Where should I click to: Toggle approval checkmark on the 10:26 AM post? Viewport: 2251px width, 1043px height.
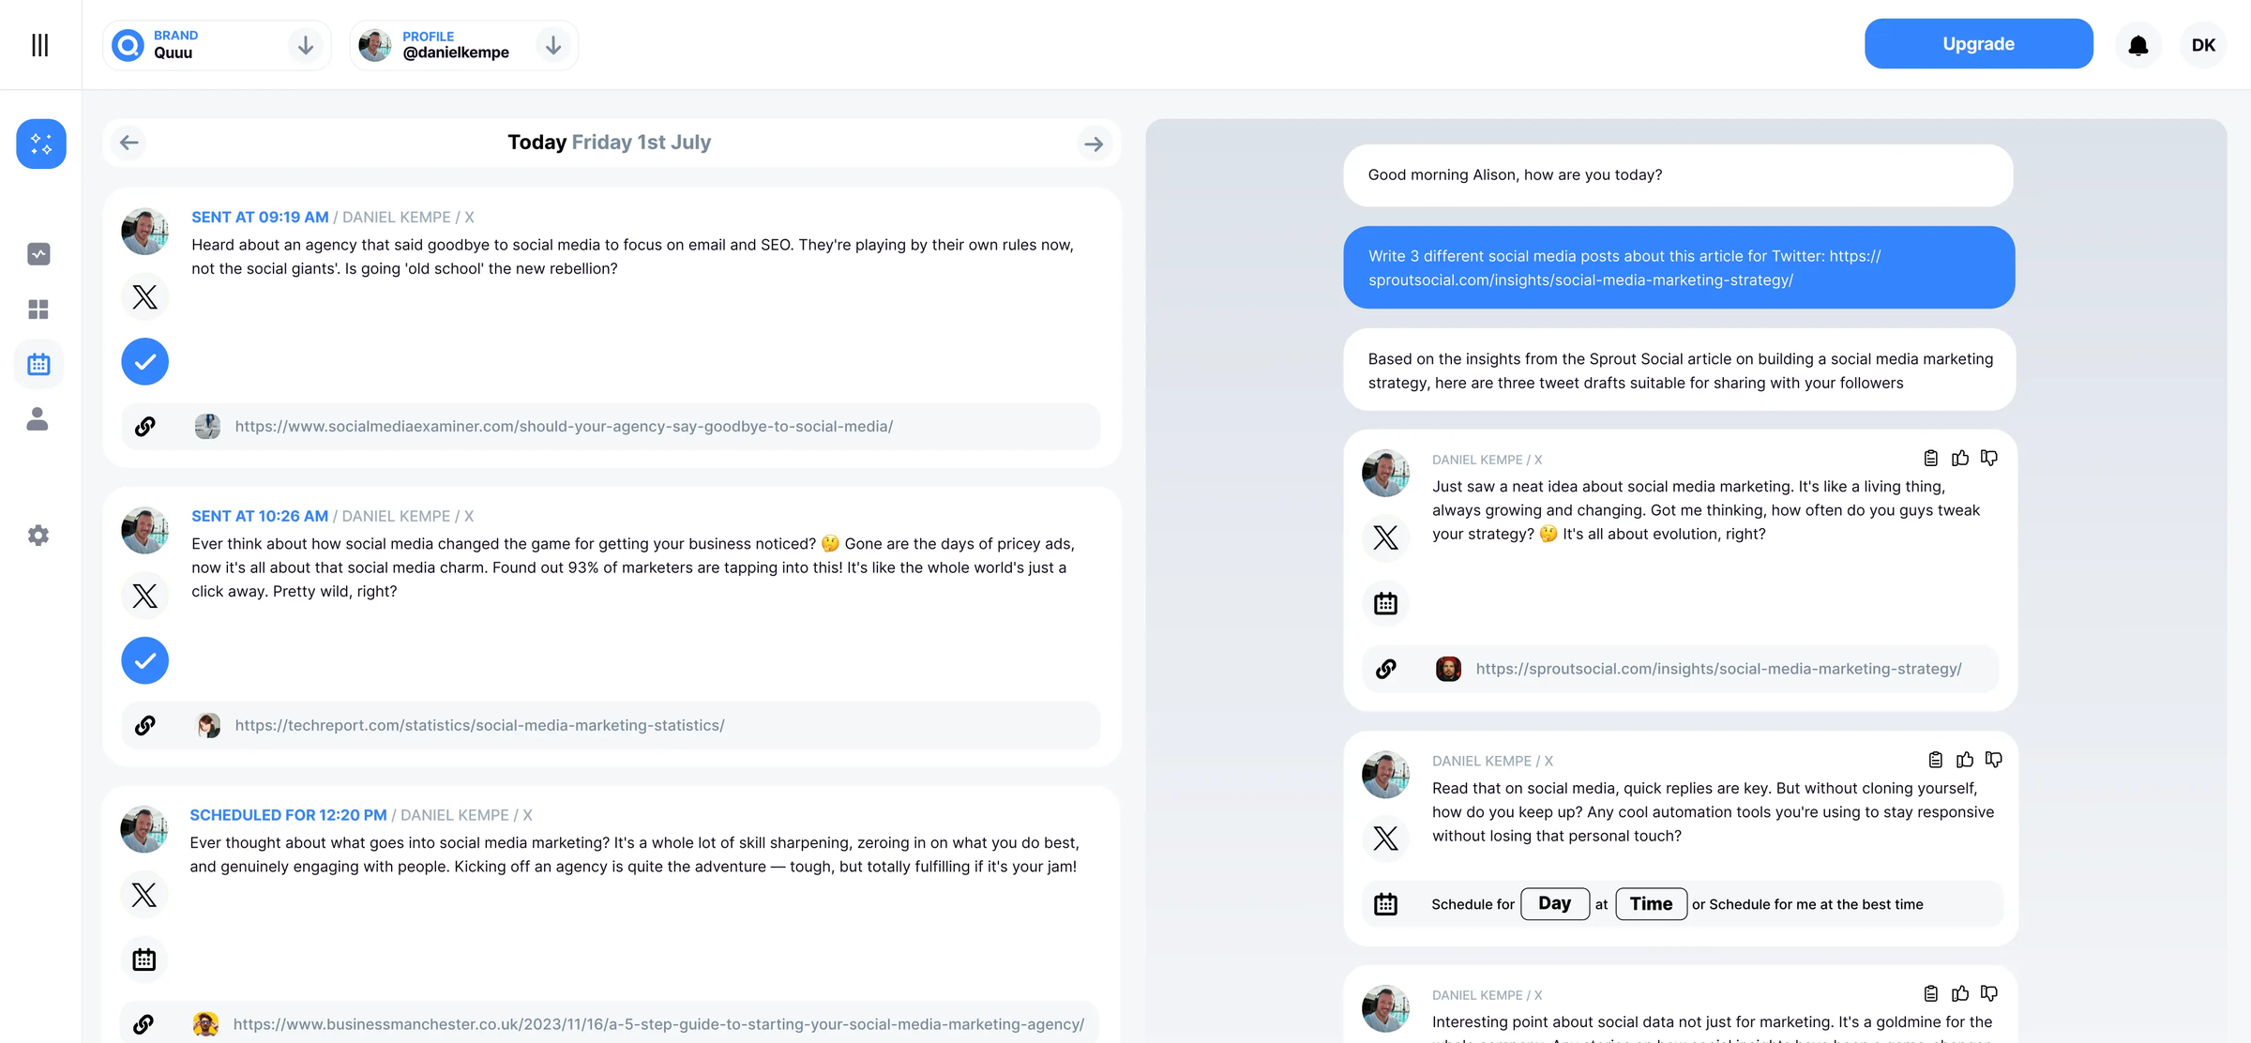tap(144, 660)
